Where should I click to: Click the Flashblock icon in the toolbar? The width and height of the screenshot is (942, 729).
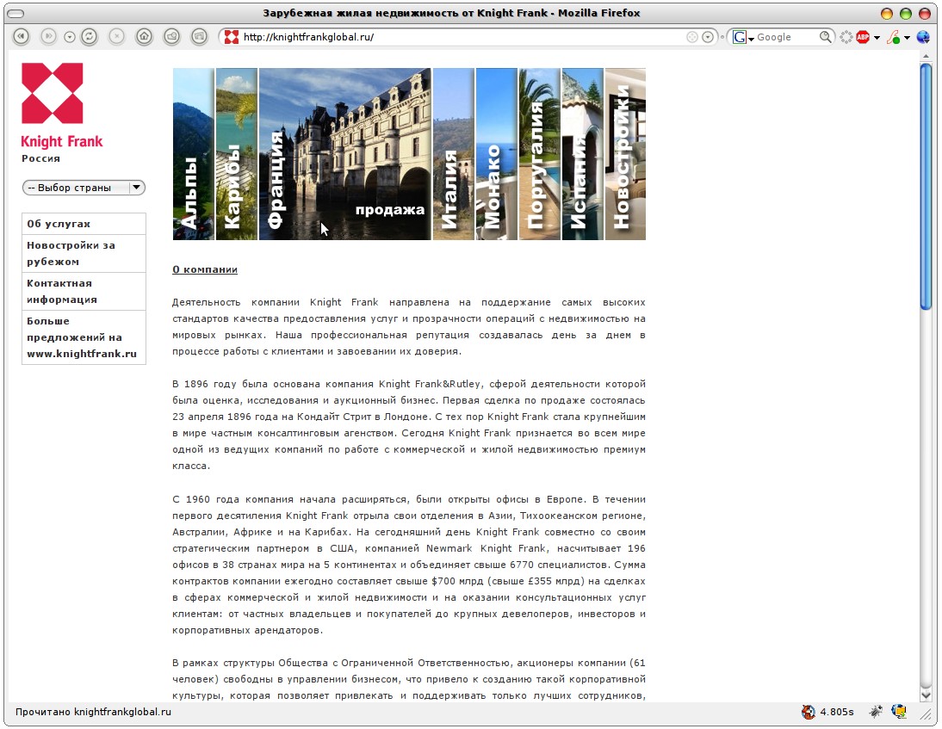[894, 37]
